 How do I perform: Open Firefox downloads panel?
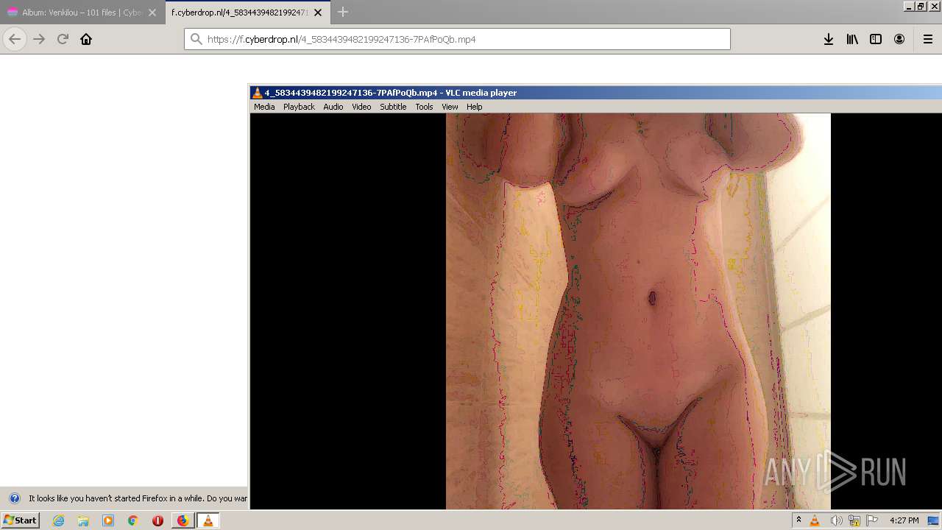coord(829,39)
